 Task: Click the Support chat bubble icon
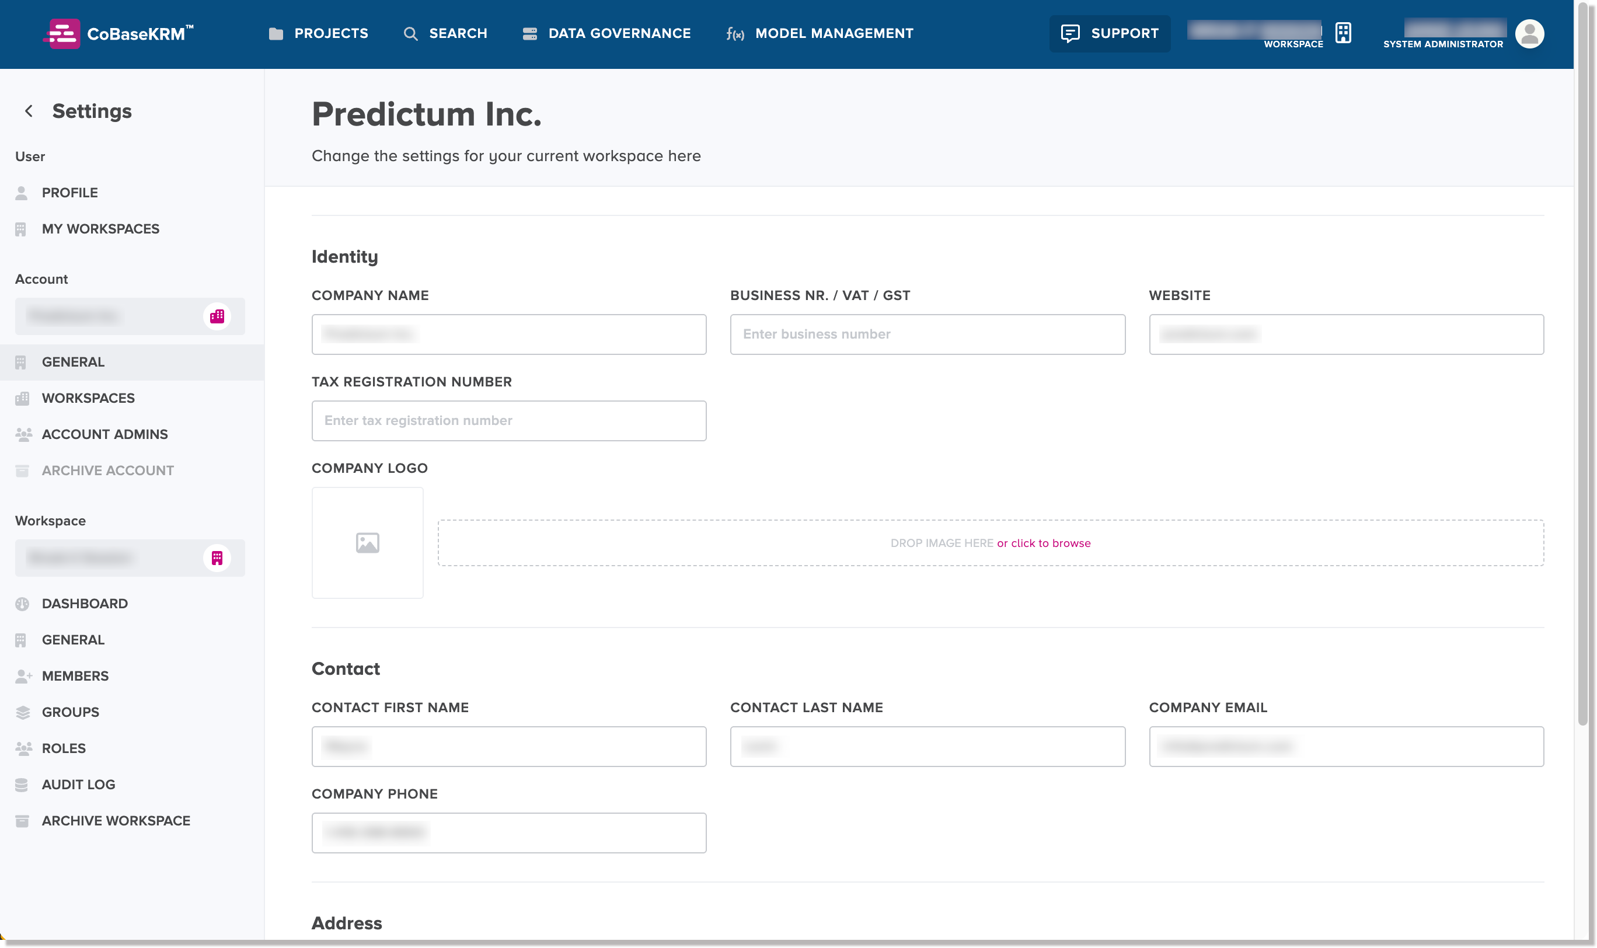(1070, 33)
